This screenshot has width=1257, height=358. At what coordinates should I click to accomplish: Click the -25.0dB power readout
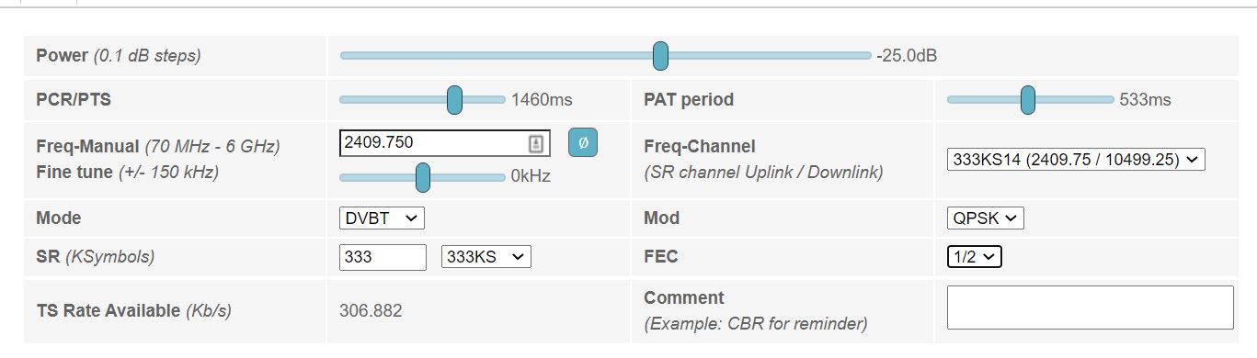[x=908, y=56]
